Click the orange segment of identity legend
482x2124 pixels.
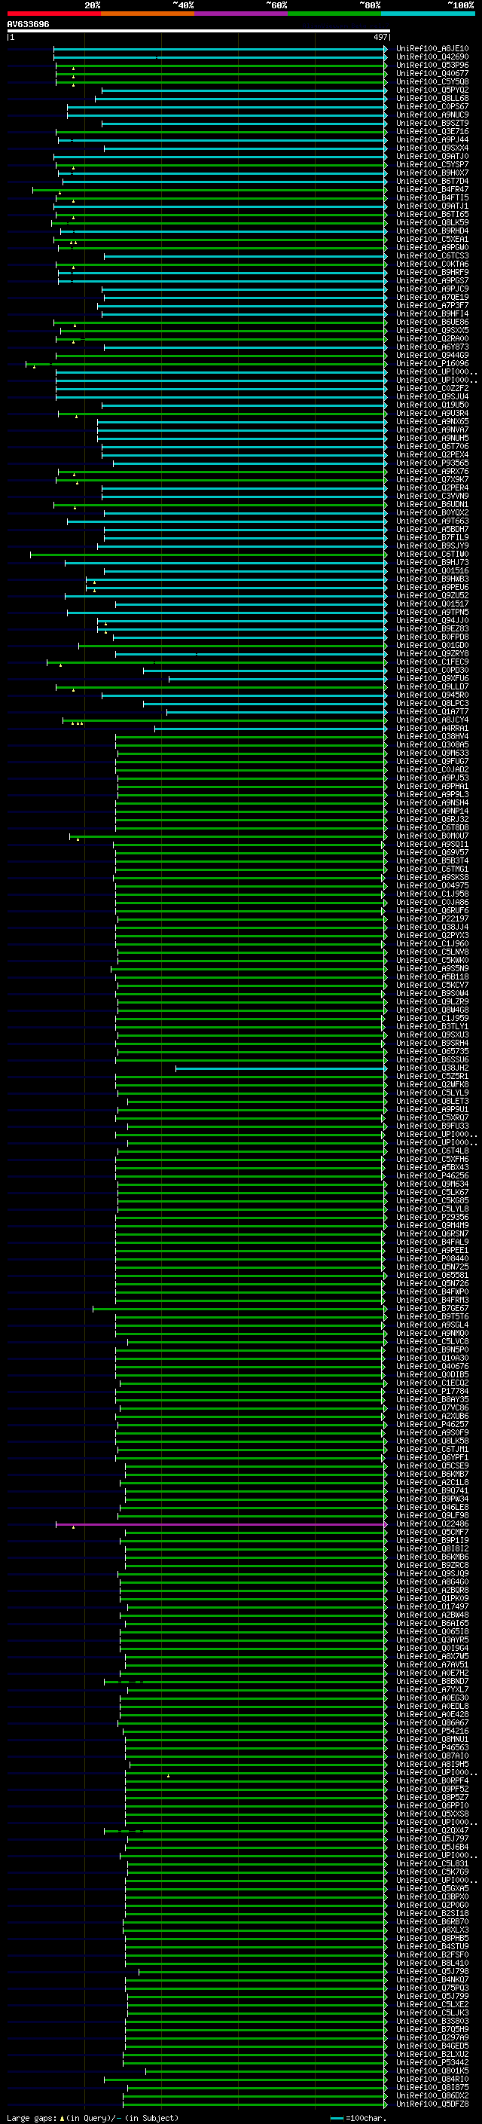coord(148,14)
